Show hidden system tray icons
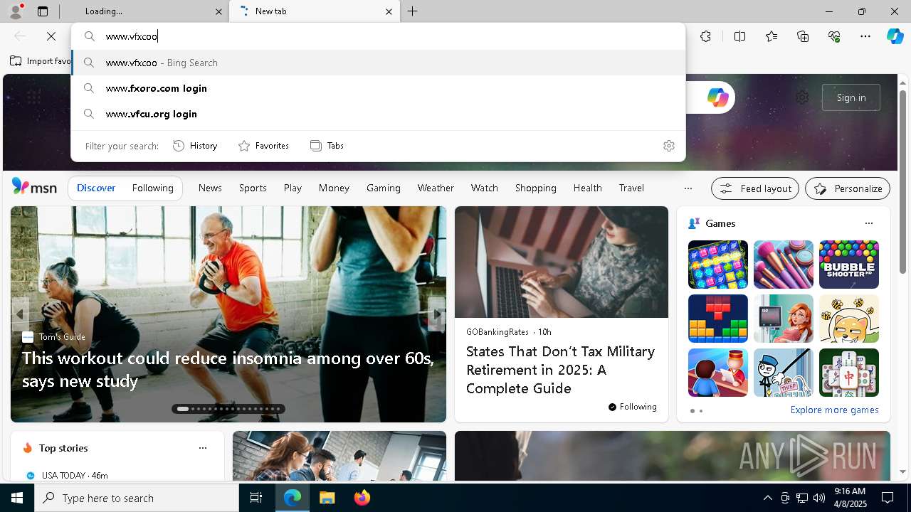This screenshot has height=512, width=911. click(x=767, y=498)
